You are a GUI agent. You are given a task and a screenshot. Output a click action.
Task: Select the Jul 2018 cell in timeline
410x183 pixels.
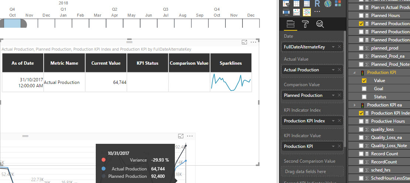tap(166, 23)
